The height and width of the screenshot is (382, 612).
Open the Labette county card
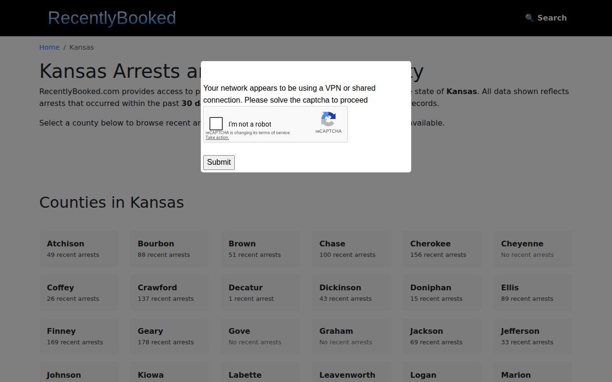261,372
